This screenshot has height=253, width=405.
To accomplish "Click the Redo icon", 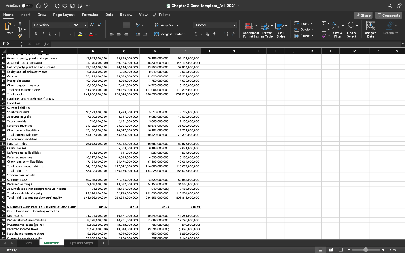I will point(57,6).
